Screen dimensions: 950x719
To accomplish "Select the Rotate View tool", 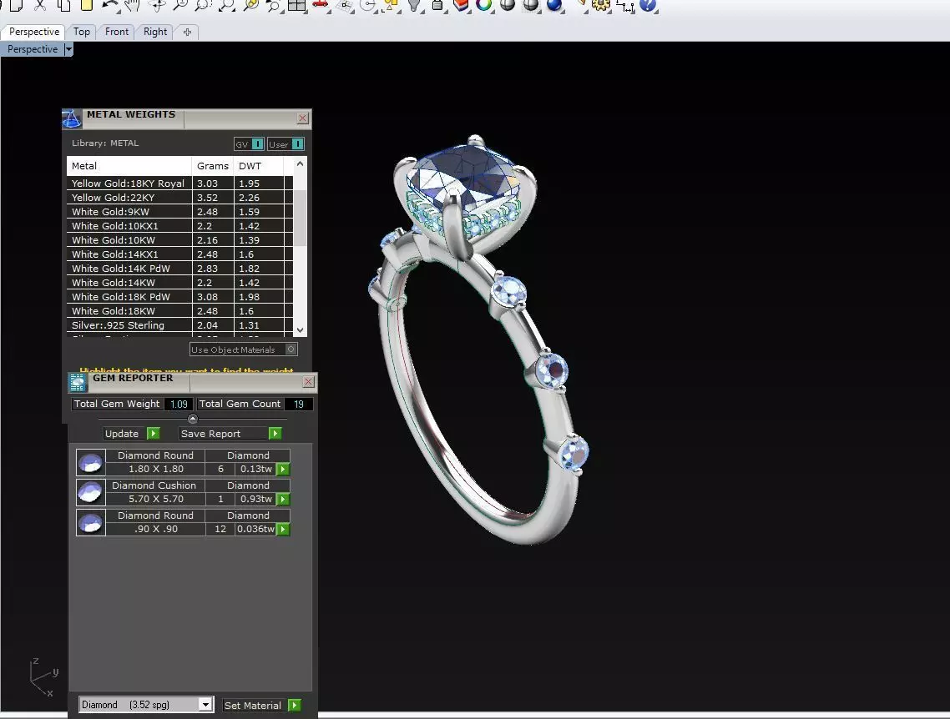I will pos(157,6).
